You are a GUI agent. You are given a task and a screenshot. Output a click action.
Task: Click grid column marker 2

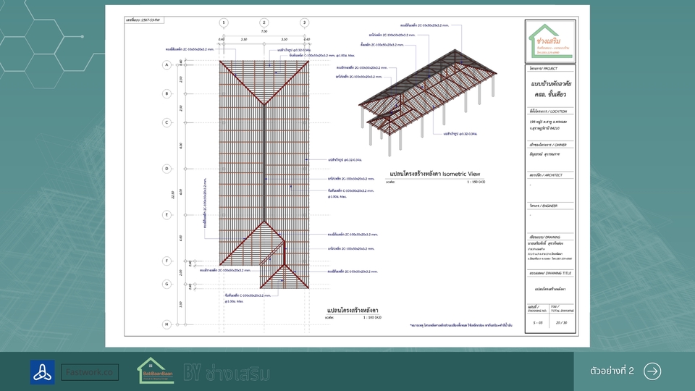pyautogui.click(x=264, y=22)
